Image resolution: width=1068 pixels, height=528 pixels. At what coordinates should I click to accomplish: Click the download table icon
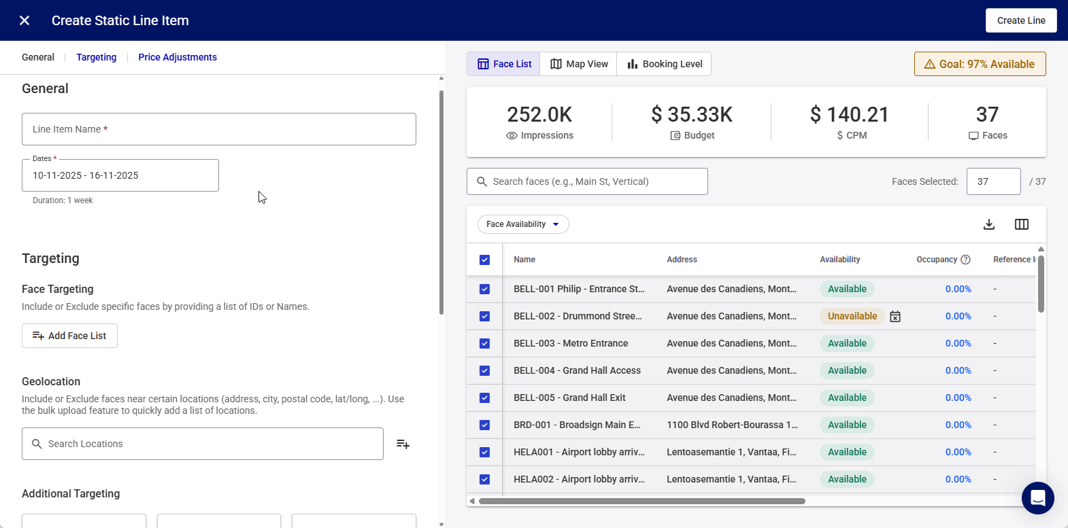[x=989, y=224]
